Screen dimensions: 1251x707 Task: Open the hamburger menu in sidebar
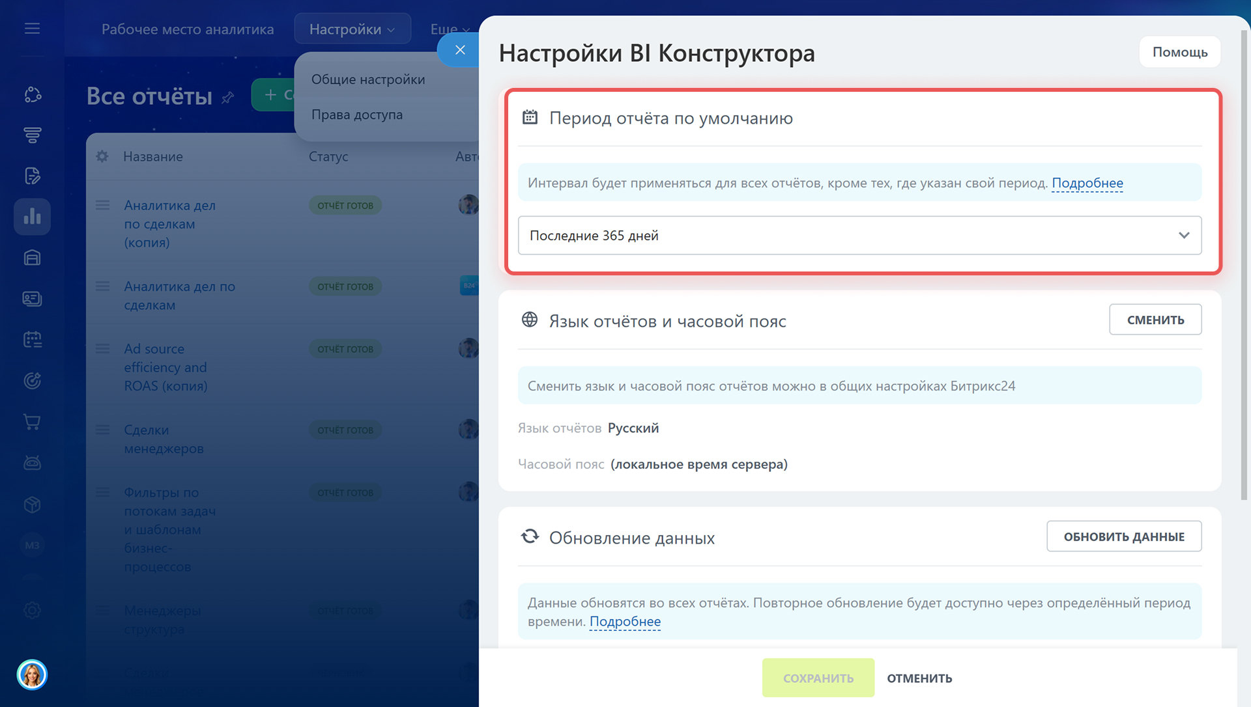point(32,29)
